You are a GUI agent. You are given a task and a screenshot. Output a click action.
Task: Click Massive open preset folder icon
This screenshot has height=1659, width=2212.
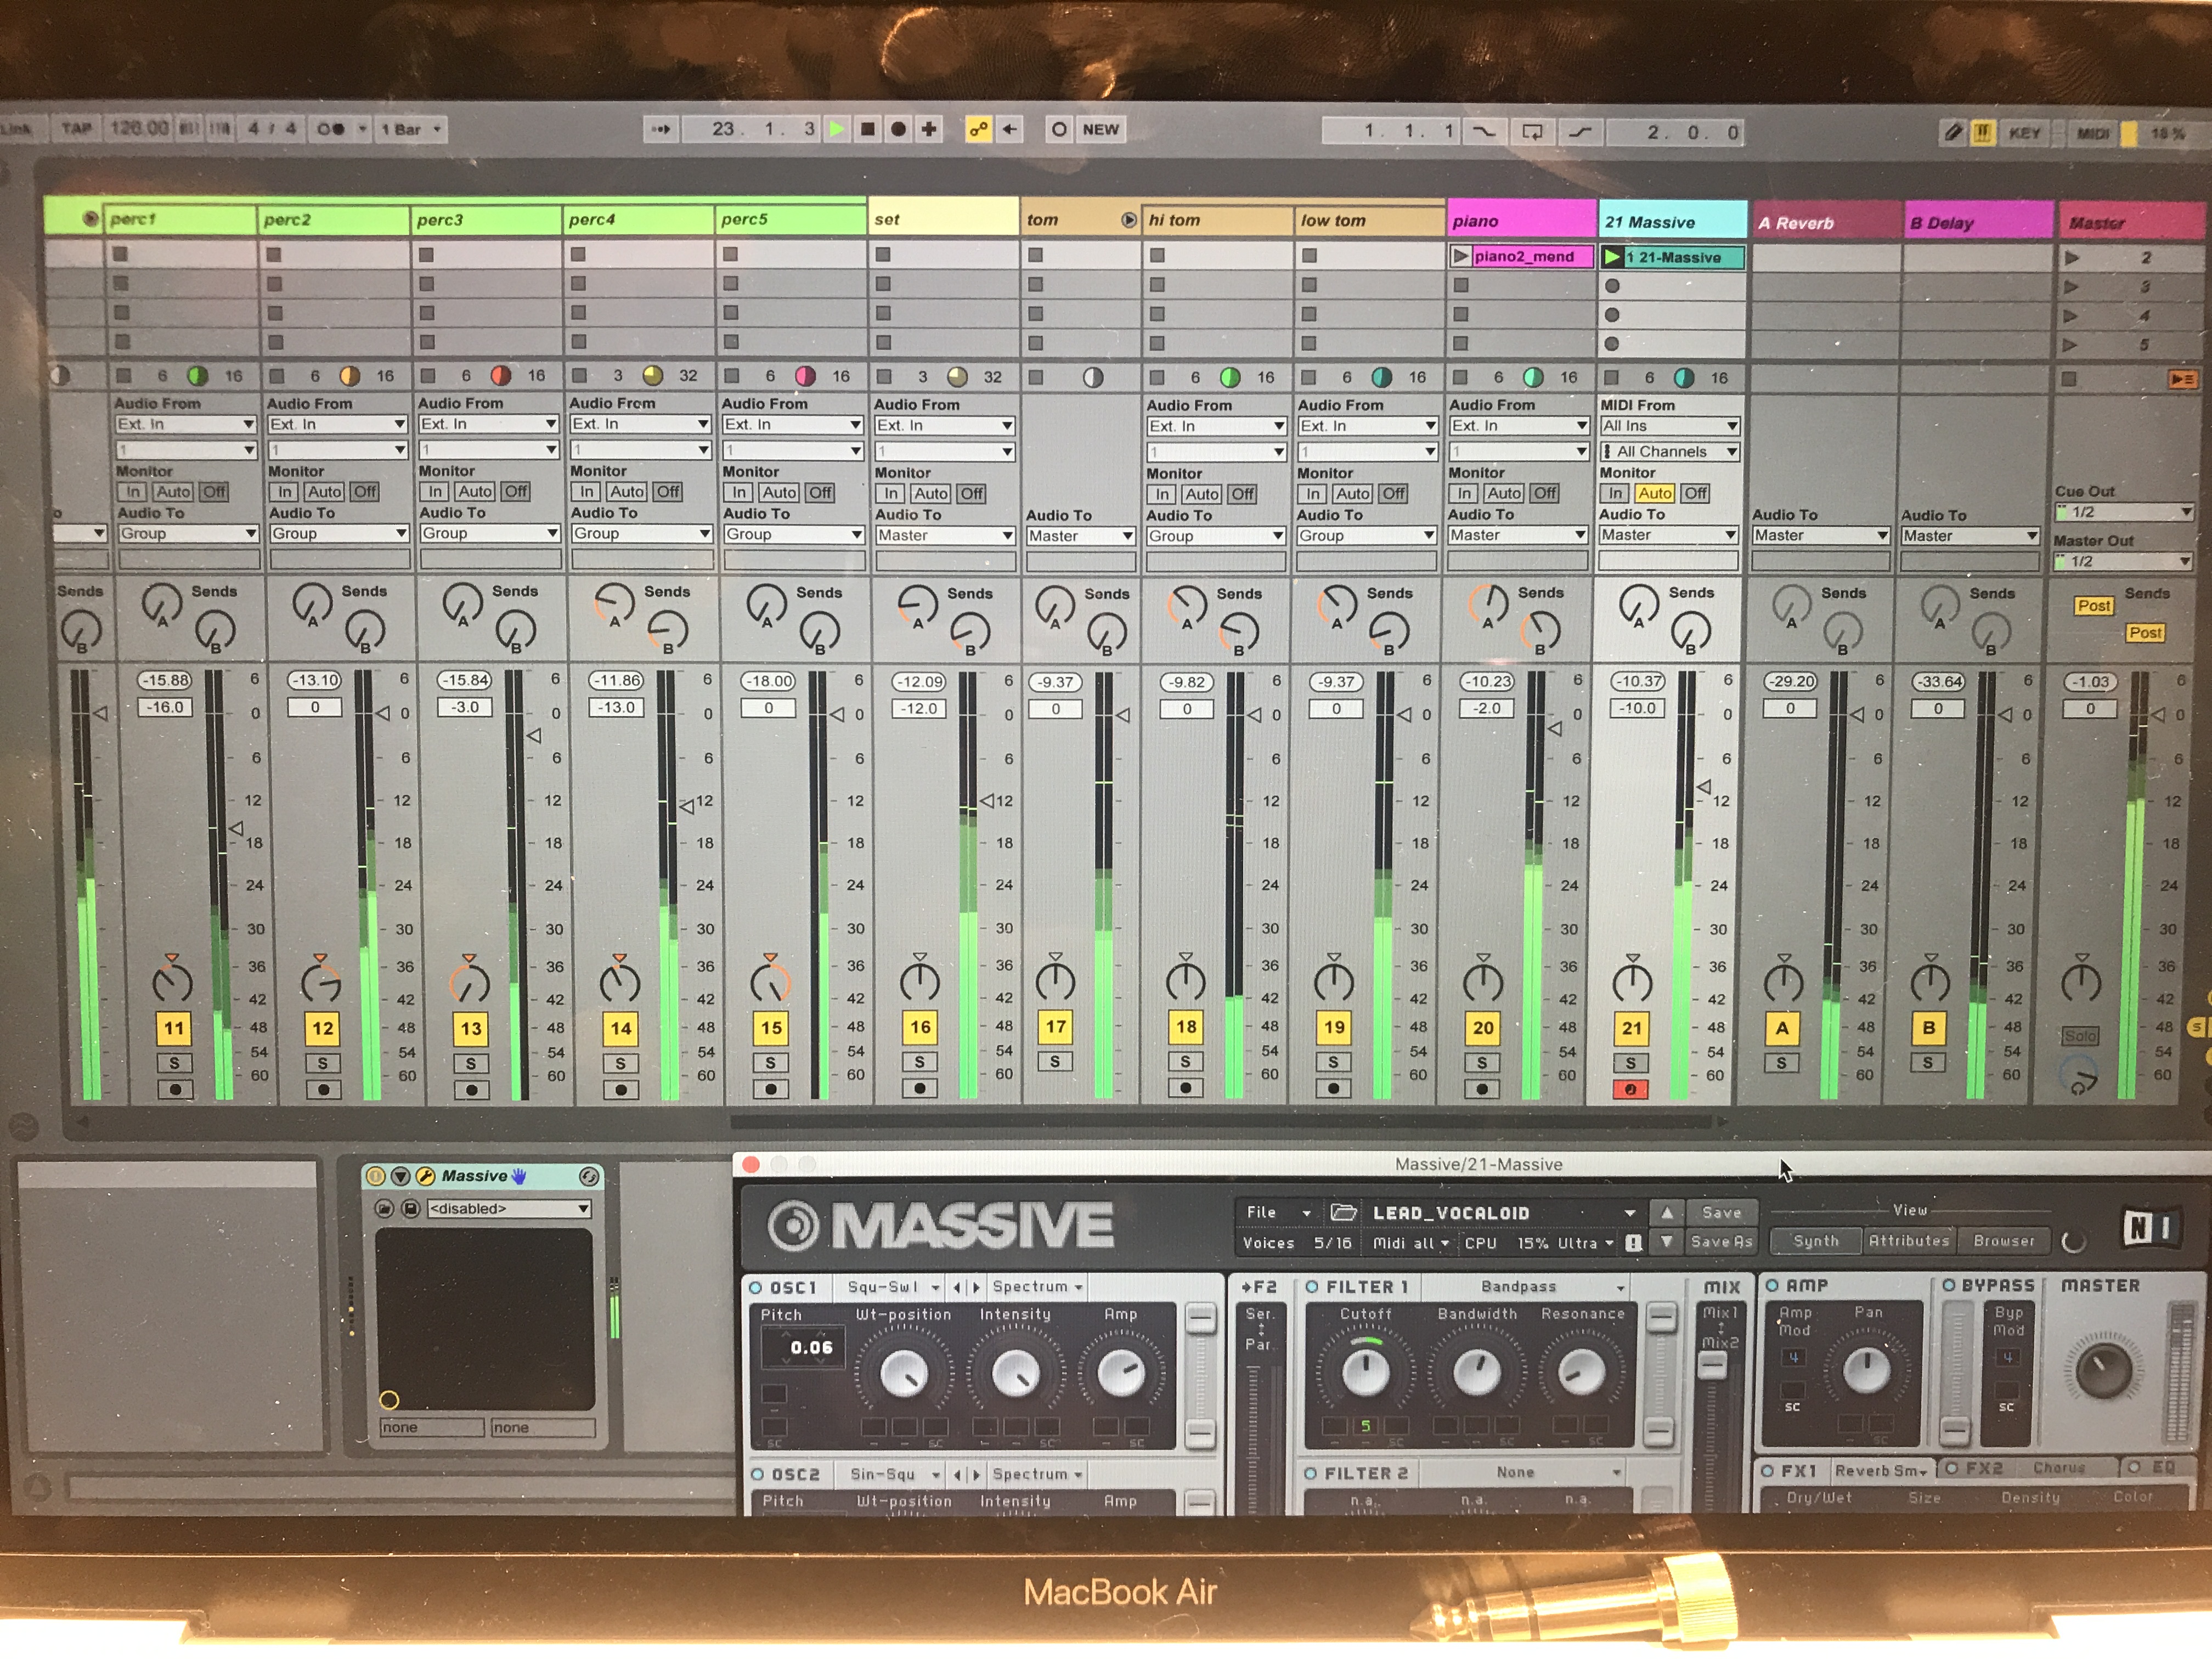(1343, 1212)
